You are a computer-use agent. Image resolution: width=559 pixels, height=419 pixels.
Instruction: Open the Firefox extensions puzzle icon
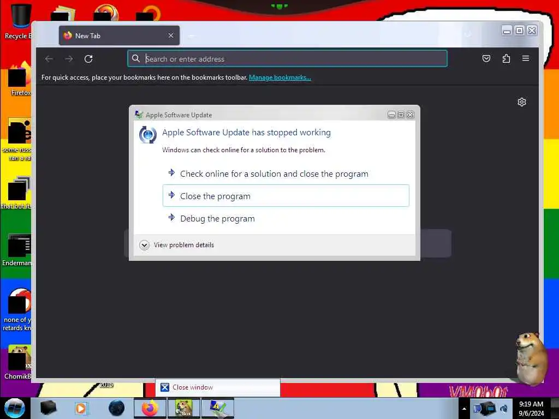coord(506,58)
